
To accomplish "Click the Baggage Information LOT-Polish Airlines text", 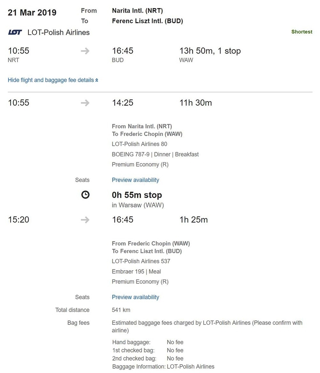I will [x=163, y=366].
